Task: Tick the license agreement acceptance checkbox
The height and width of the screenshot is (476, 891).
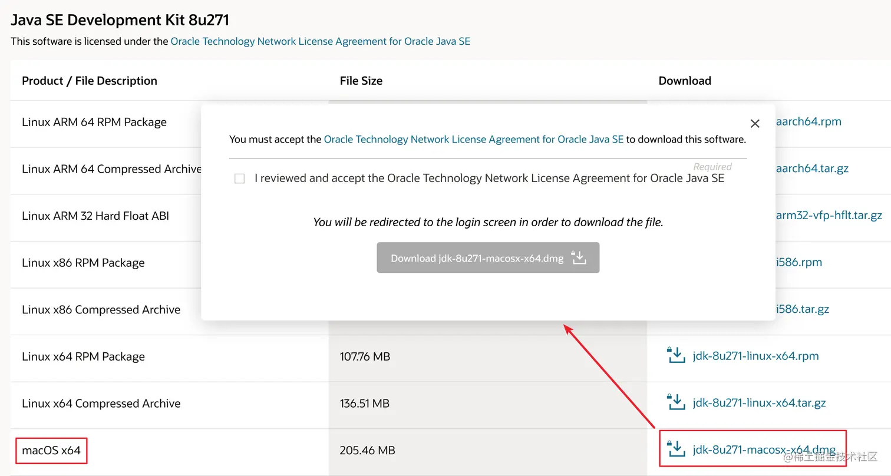Action: 239,178
